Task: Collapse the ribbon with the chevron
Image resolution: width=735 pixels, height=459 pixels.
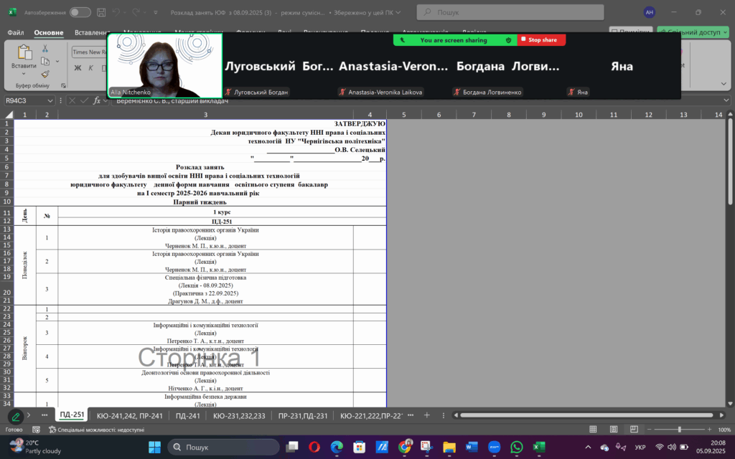Action: [x=724, y=84]
